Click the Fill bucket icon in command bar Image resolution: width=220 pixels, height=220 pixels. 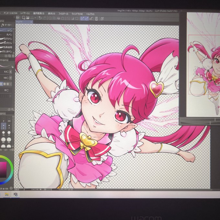(x=58, y=18)
